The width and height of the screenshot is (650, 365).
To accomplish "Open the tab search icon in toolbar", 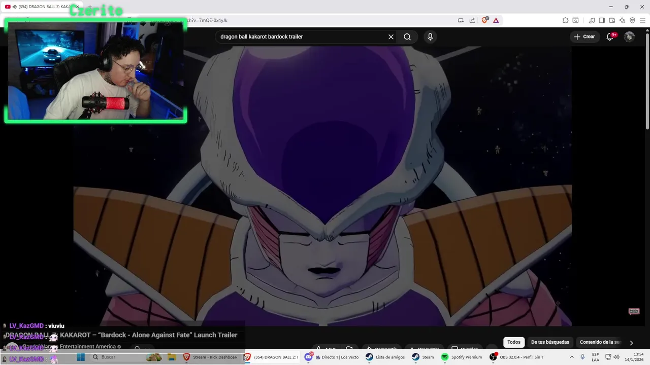I will tap(575, 20).
